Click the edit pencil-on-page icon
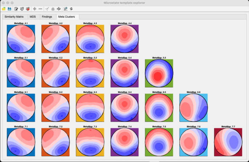 [x=16, y=8]
